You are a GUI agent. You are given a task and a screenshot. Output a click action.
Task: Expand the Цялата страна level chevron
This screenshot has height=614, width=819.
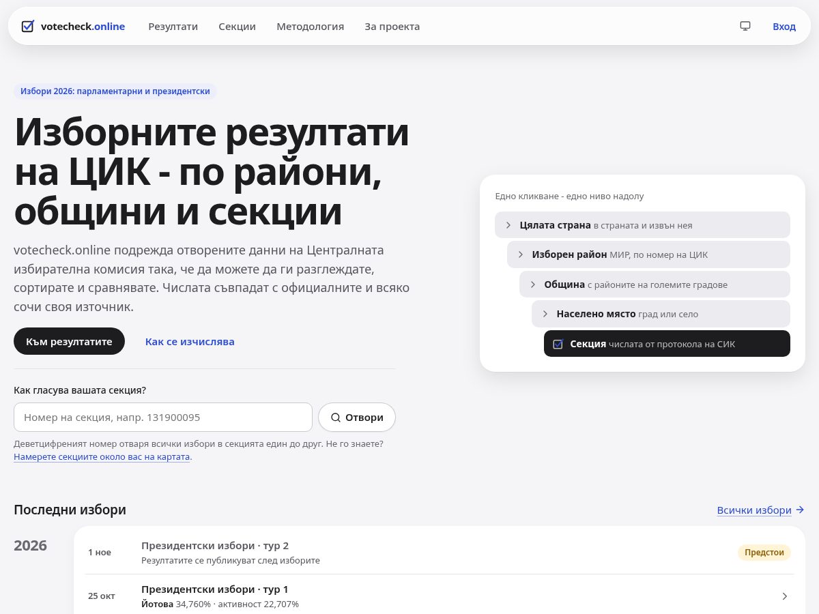[x=508, y=225]
